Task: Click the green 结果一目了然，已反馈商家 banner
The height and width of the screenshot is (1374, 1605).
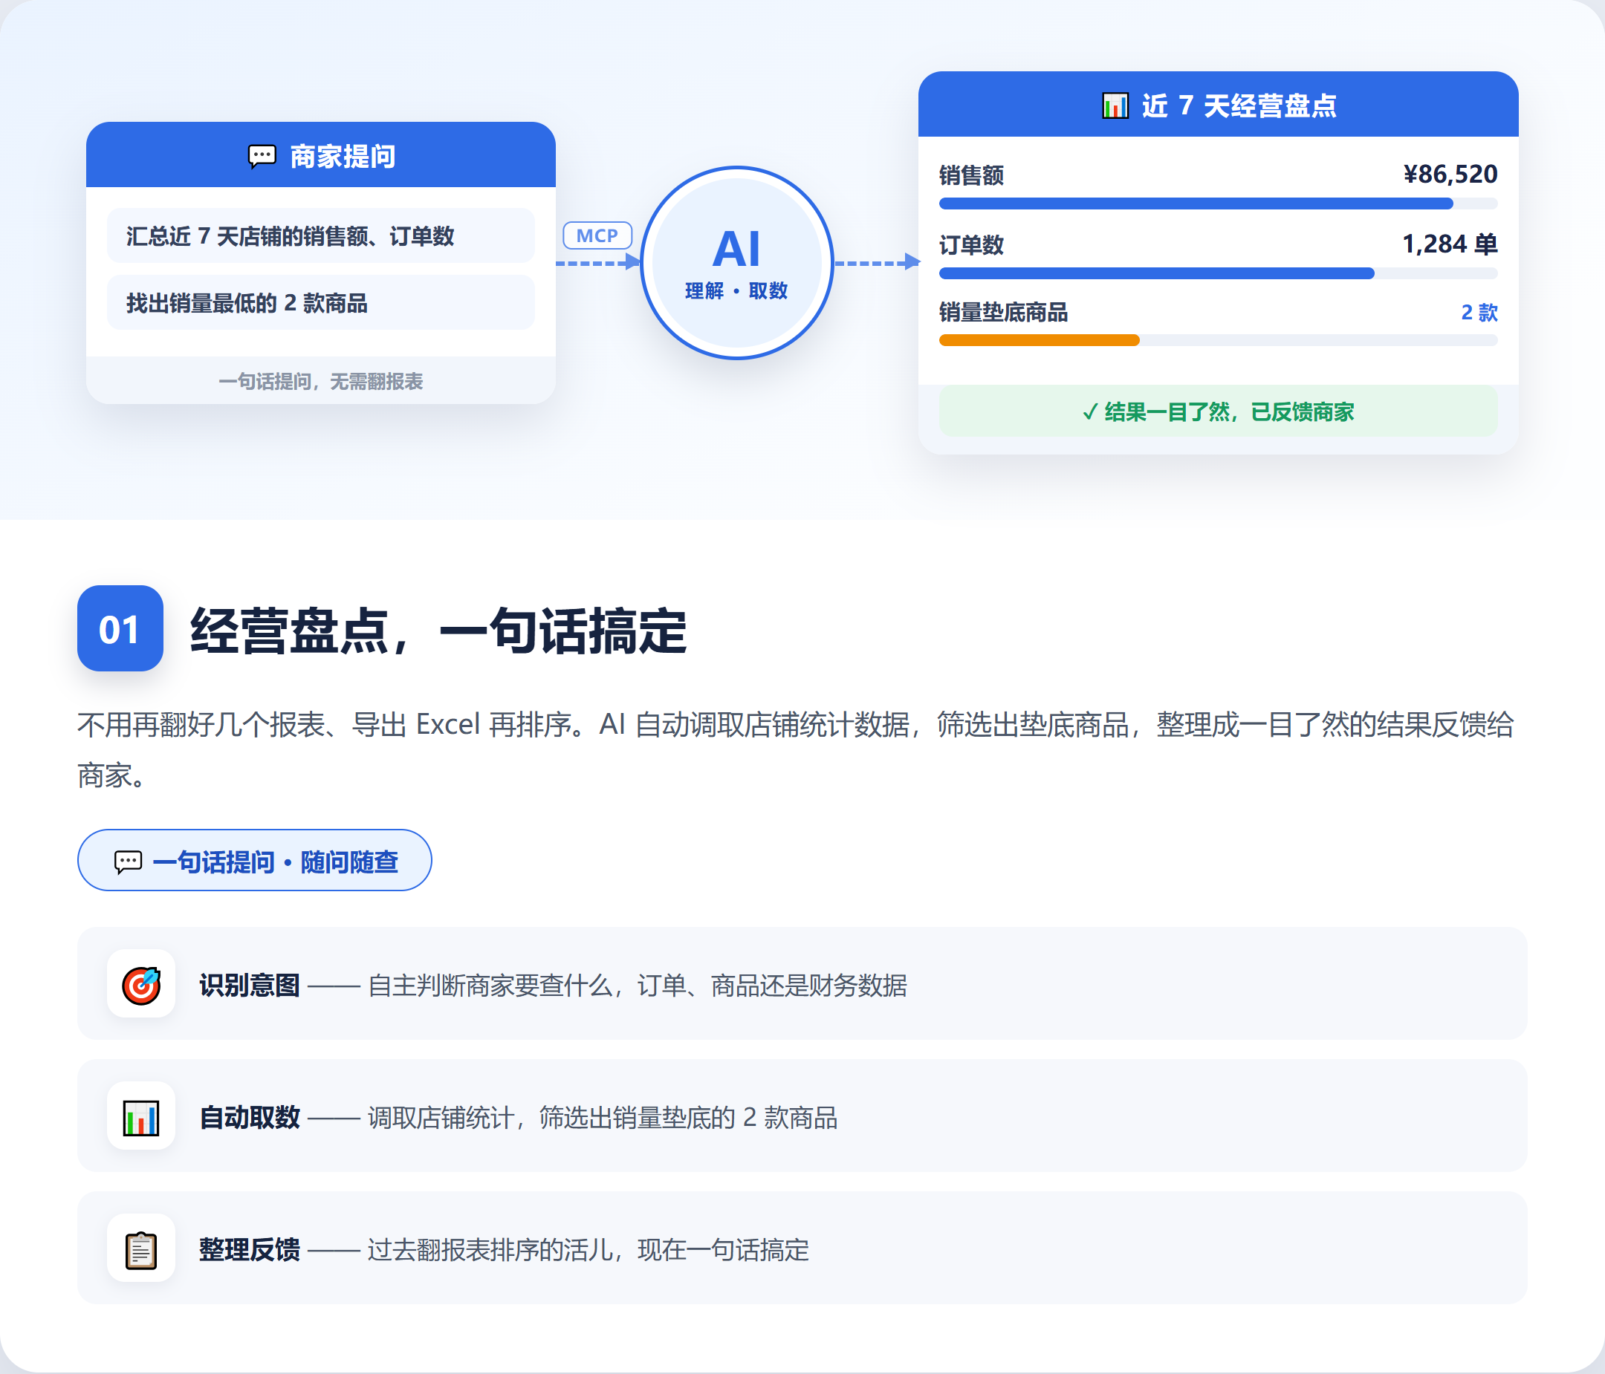Action: click(1218, 411)
